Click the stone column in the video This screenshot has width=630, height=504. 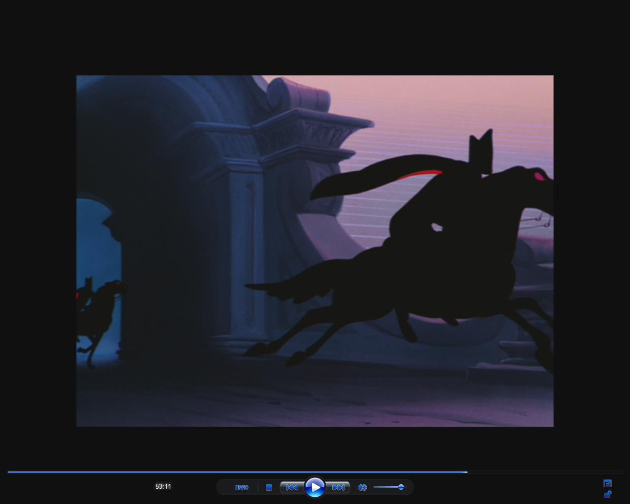pyautogui.click(x=246, y=246)
